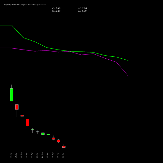Select the close value C: 1.40
This screenshot has height=163, width=163.
[x=56, y=8]
